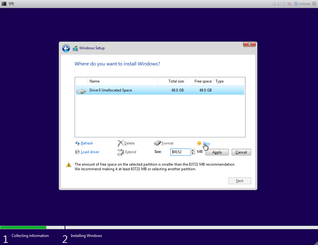
Task: Click the first small-window view mode icon
Action: [274, 4]
